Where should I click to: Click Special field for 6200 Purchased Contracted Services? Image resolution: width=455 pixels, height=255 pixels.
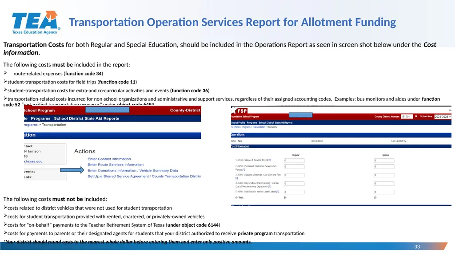[384, 167]
